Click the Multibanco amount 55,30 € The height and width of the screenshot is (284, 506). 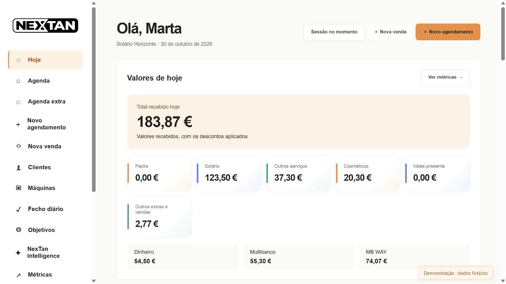[x=261, y=261]
